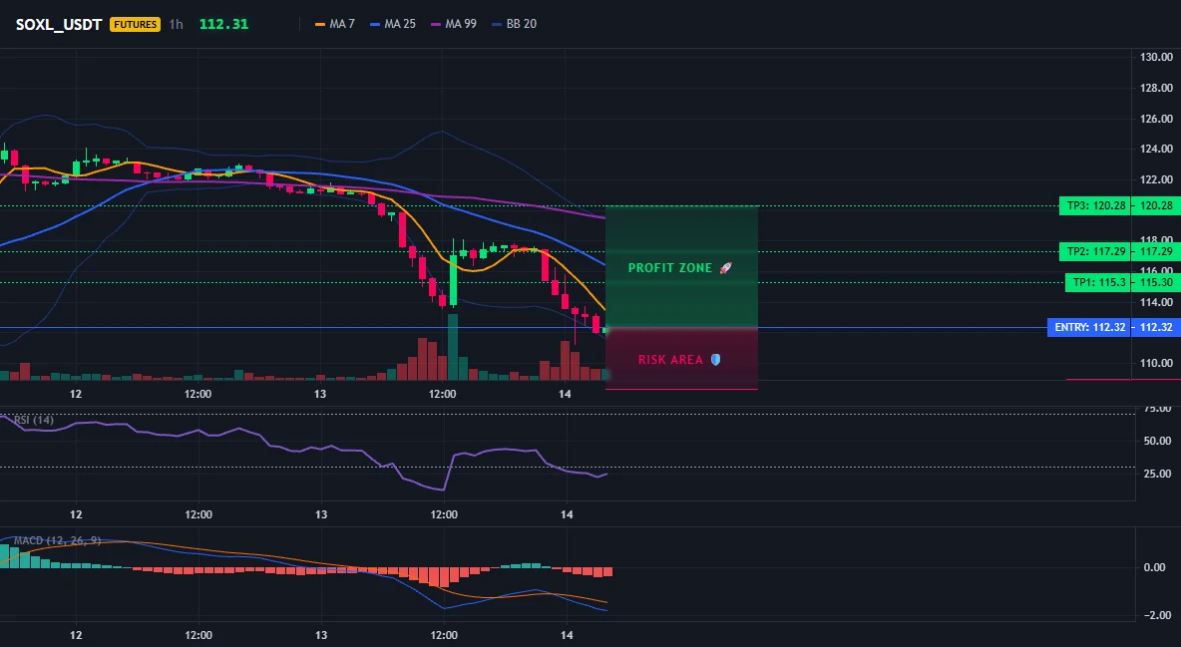Screen dimensions: 1181x647
Task: Click the MACD (12, 26, 9) indicator label
Action: pyautogui.click(x=57, y=540)
